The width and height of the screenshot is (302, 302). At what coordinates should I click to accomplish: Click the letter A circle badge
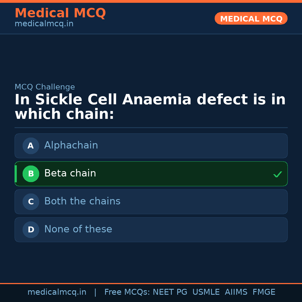31,146
